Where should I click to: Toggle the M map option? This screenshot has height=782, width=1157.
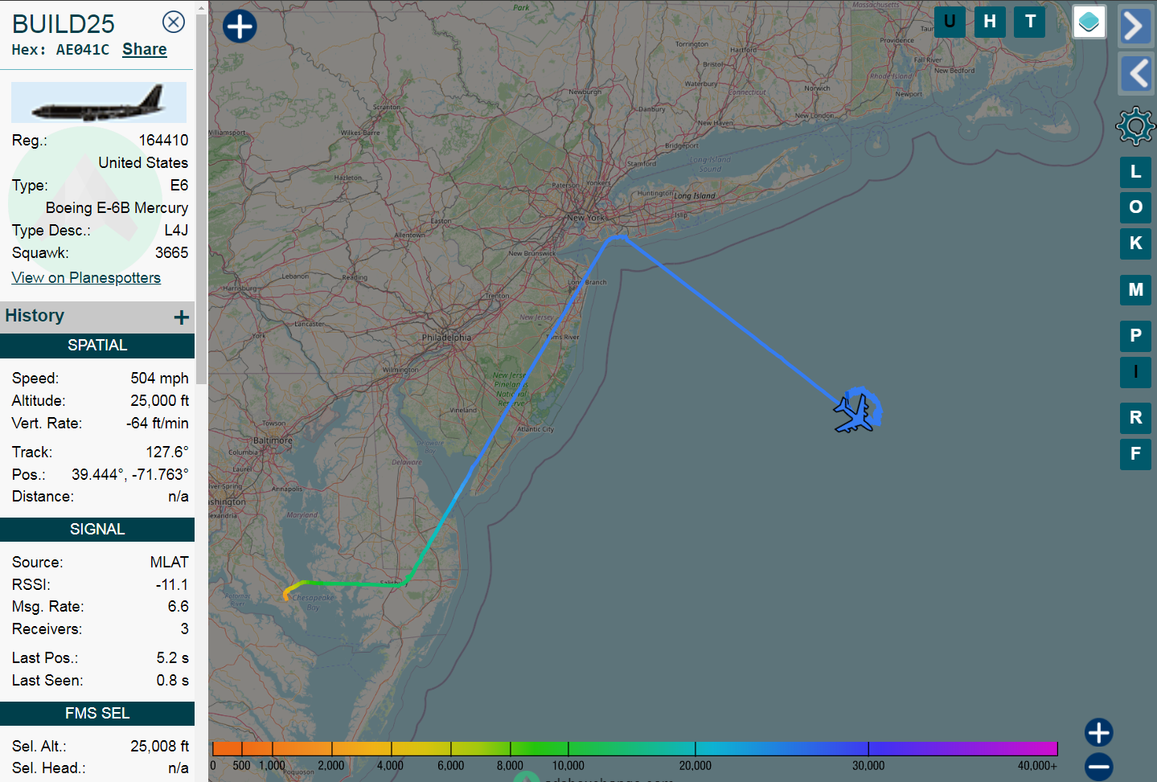(x=1135, y=289)
